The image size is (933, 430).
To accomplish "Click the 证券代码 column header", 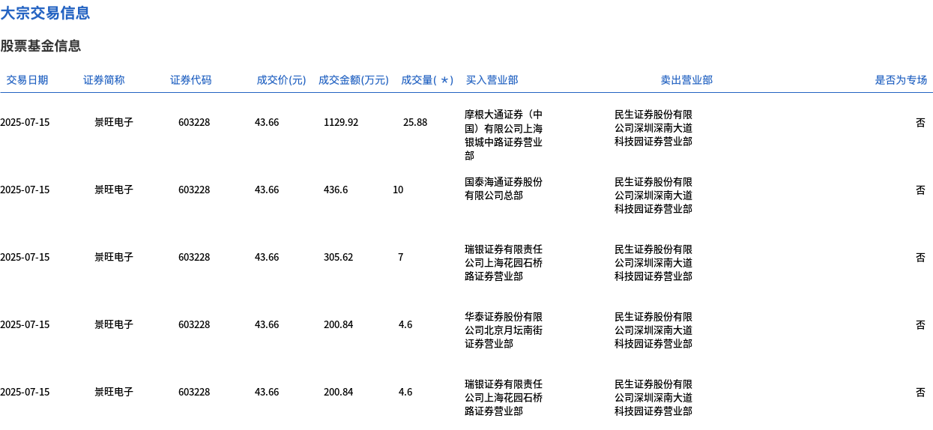I will coord(191,80).
